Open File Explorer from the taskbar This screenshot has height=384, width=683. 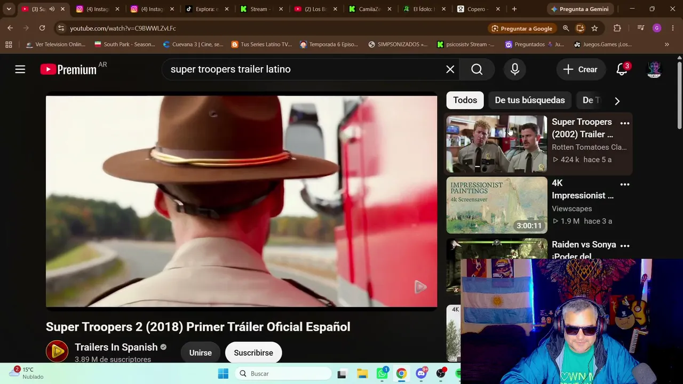point(362,373)
